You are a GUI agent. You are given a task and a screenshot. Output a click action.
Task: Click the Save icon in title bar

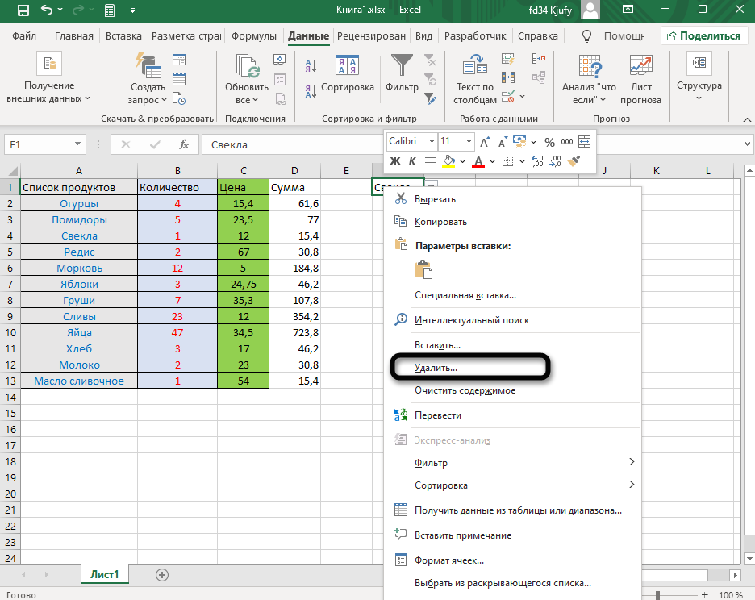tap(23, 11)
